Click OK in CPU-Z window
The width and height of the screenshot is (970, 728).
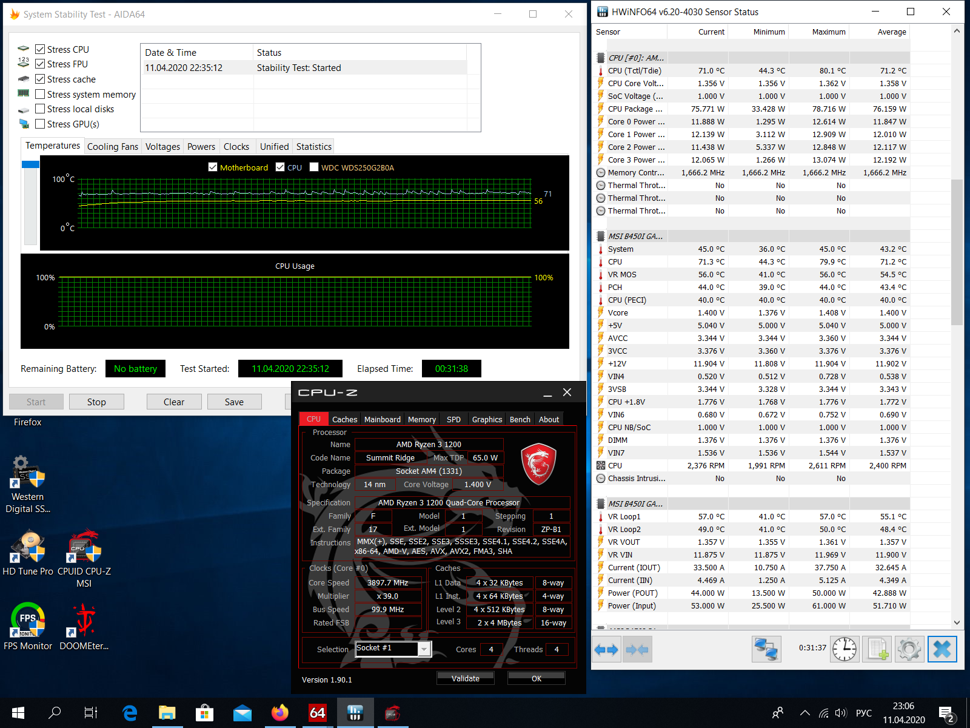(x=537, y=678)
